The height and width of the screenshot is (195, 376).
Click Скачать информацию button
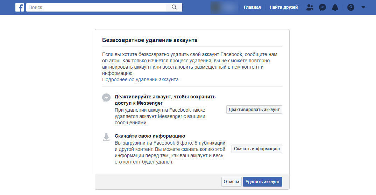pos(257,149)
